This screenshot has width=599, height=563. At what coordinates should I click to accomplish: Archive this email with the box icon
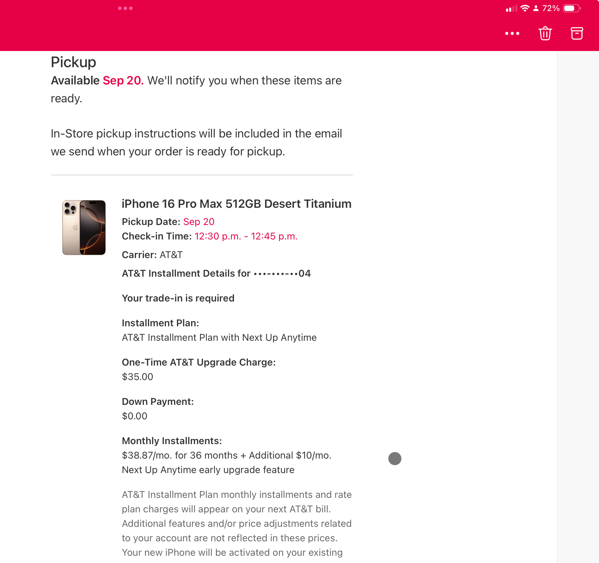coord(577,33)
